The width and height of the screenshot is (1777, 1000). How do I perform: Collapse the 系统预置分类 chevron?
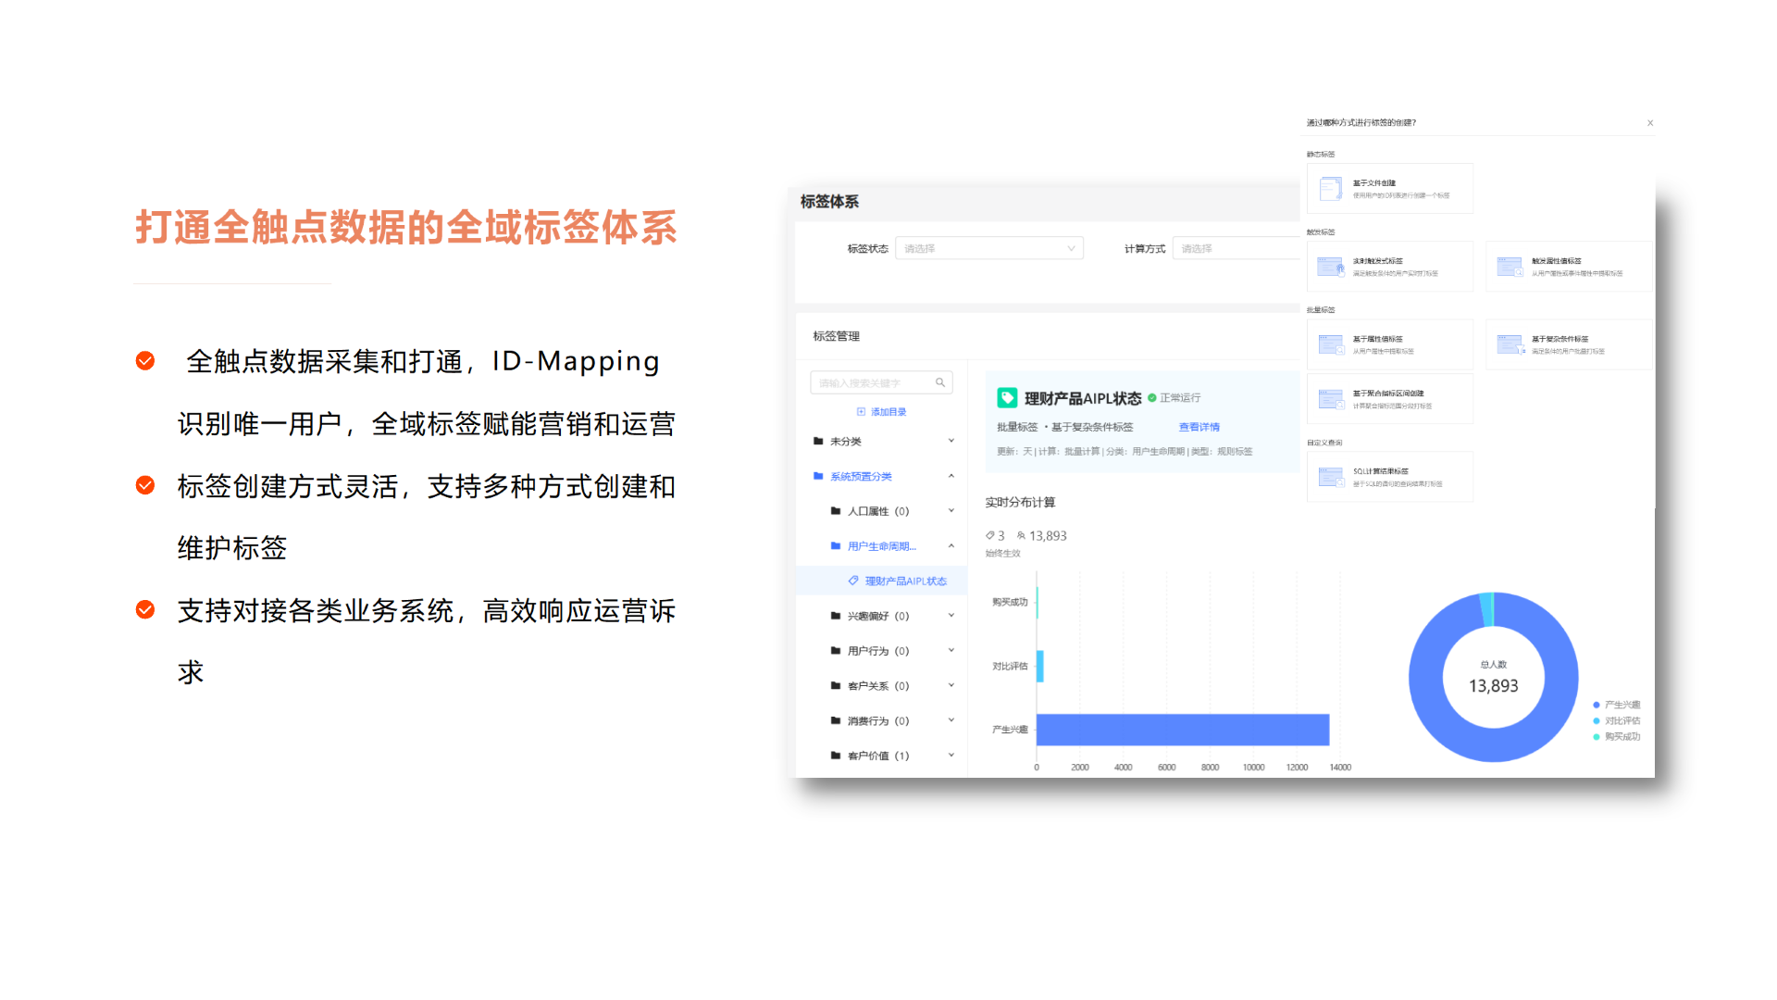pos(951,476)
